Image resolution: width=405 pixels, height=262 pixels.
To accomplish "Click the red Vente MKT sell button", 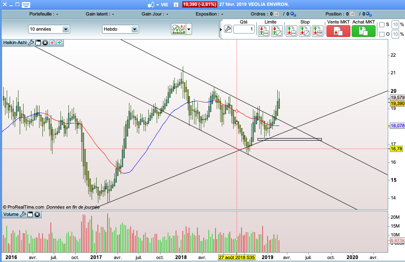I will coord(338,31).
